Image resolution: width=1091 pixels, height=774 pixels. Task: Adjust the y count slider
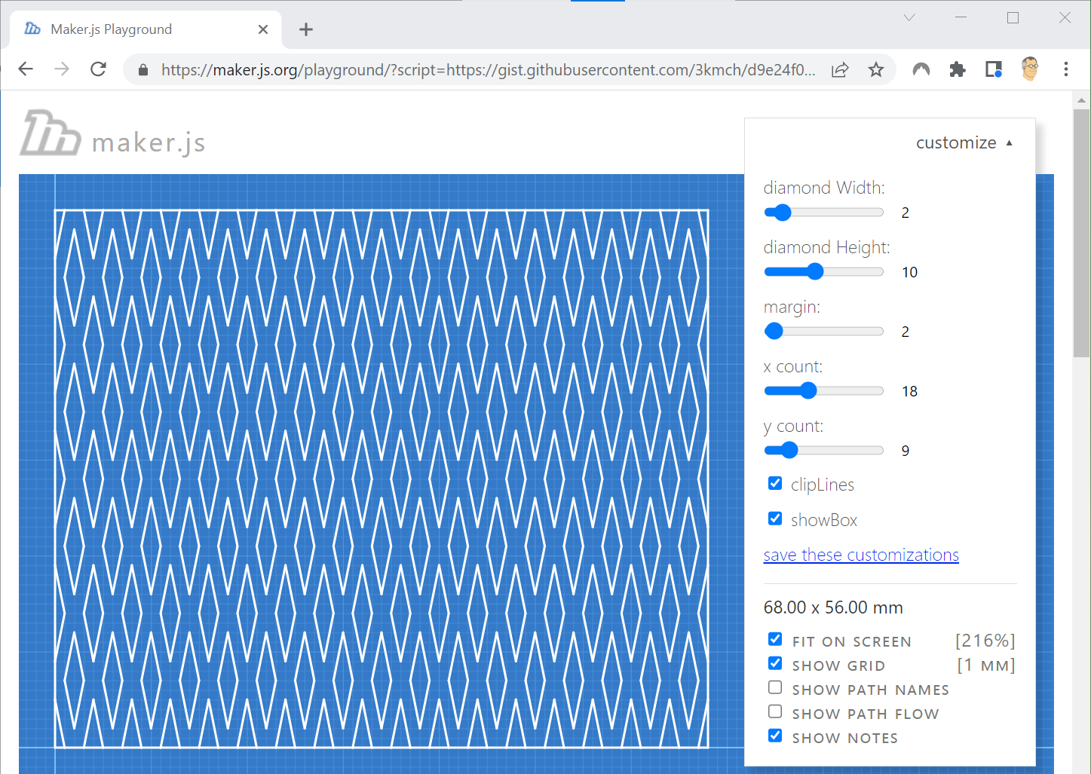point(823,451)
